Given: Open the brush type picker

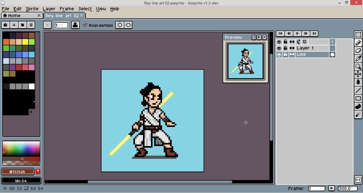Looking at the screenshot, I should 47,25.
